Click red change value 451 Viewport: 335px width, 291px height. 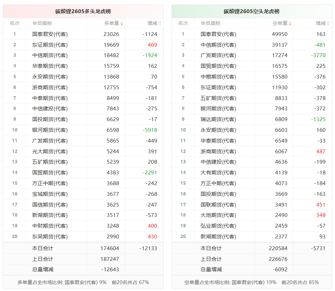[x=321, y=204]
